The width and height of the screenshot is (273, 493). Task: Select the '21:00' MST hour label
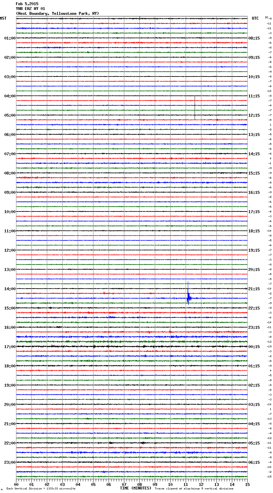point(10,424)
